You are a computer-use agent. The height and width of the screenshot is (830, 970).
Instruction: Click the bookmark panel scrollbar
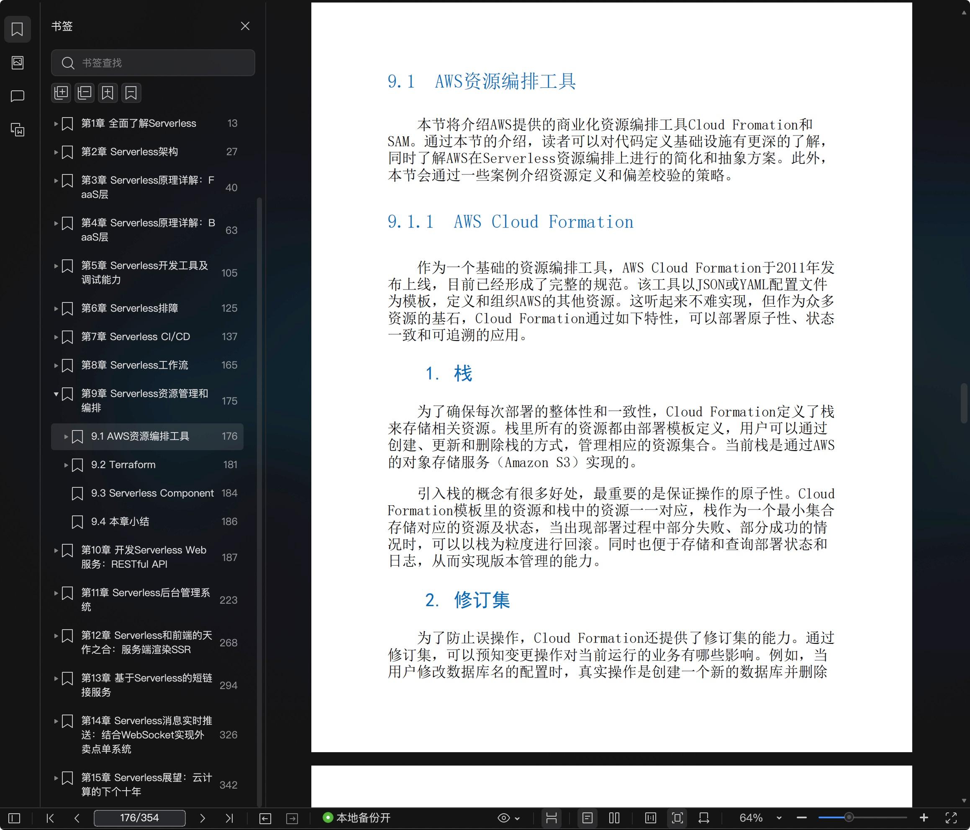[x=260, y=502]
